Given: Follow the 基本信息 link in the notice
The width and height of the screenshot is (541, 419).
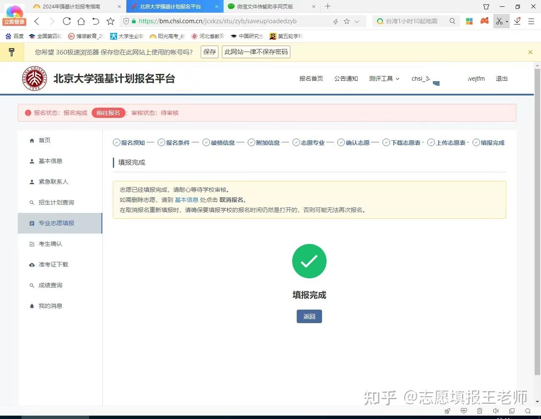Looking at the screenshot, I should [186, 200].
